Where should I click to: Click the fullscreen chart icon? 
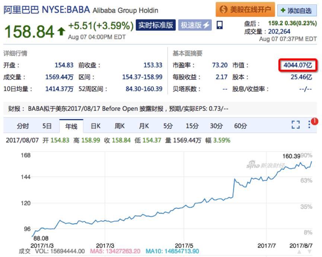[296, 125]
